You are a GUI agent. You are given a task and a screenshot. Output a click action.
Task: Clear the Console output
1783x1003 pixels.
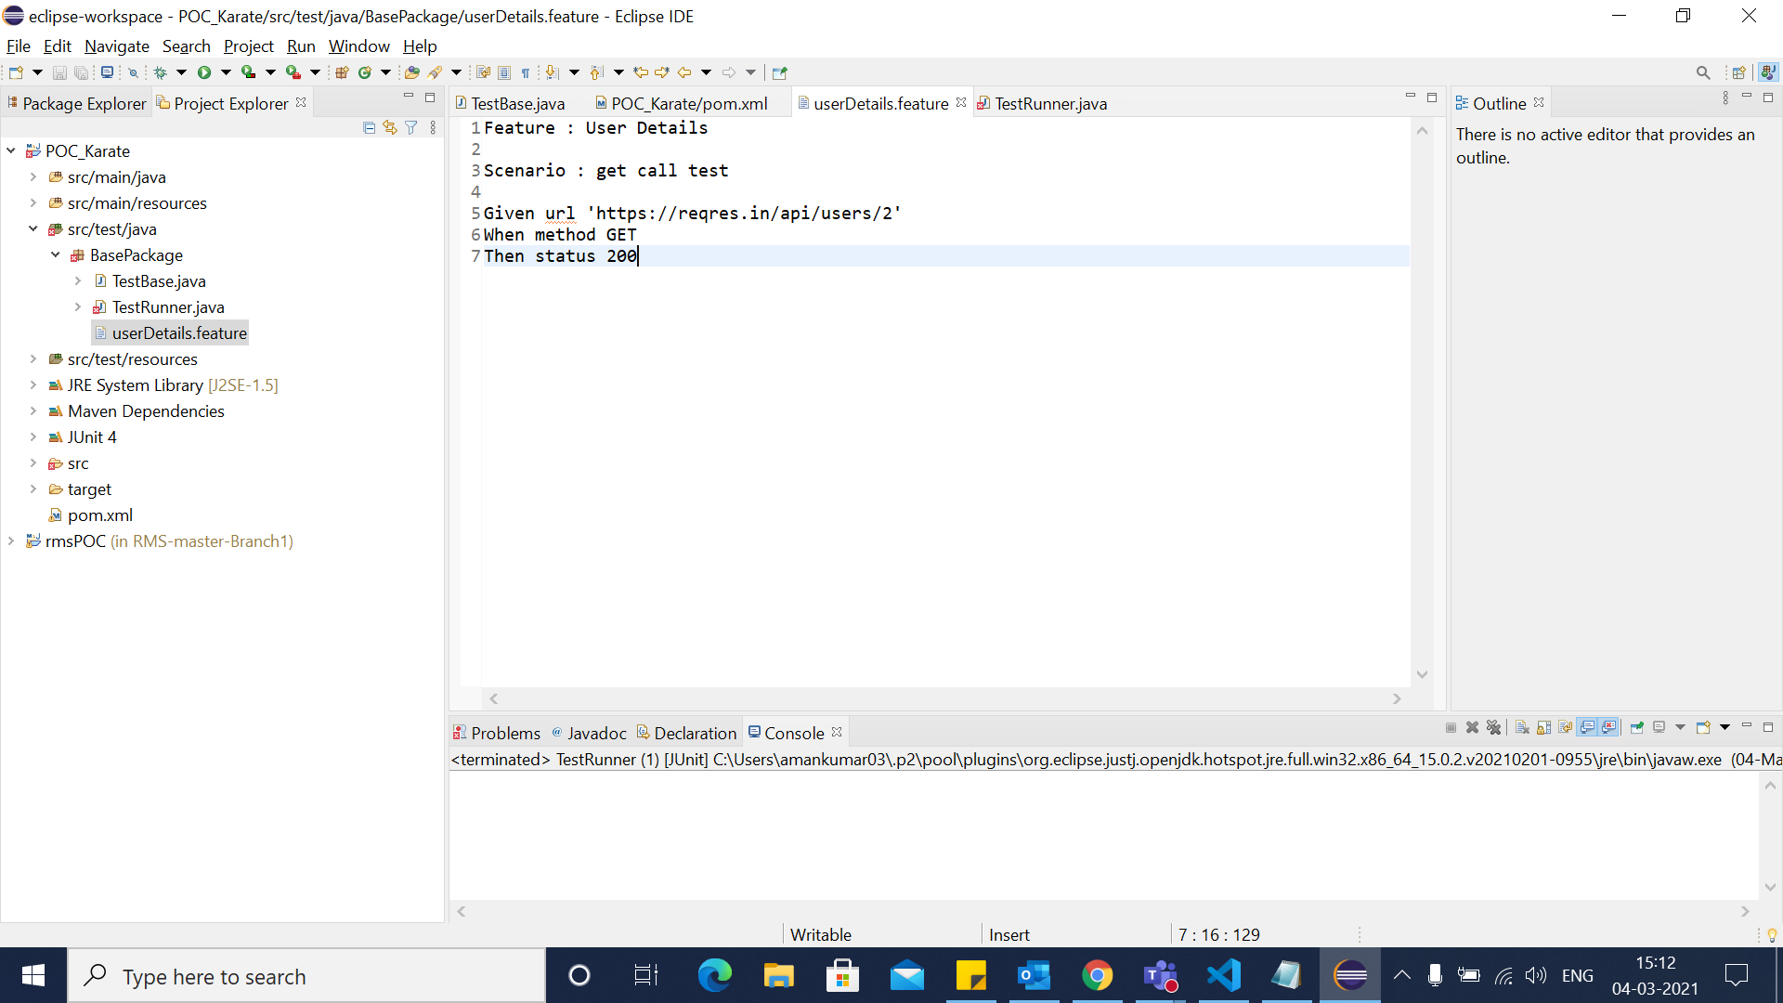pos(1521,727)
